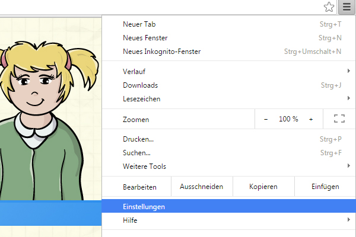Viewport: 356px width, 237px height.
Task: Click the bookmark star icon
Action: pos(330,7)
